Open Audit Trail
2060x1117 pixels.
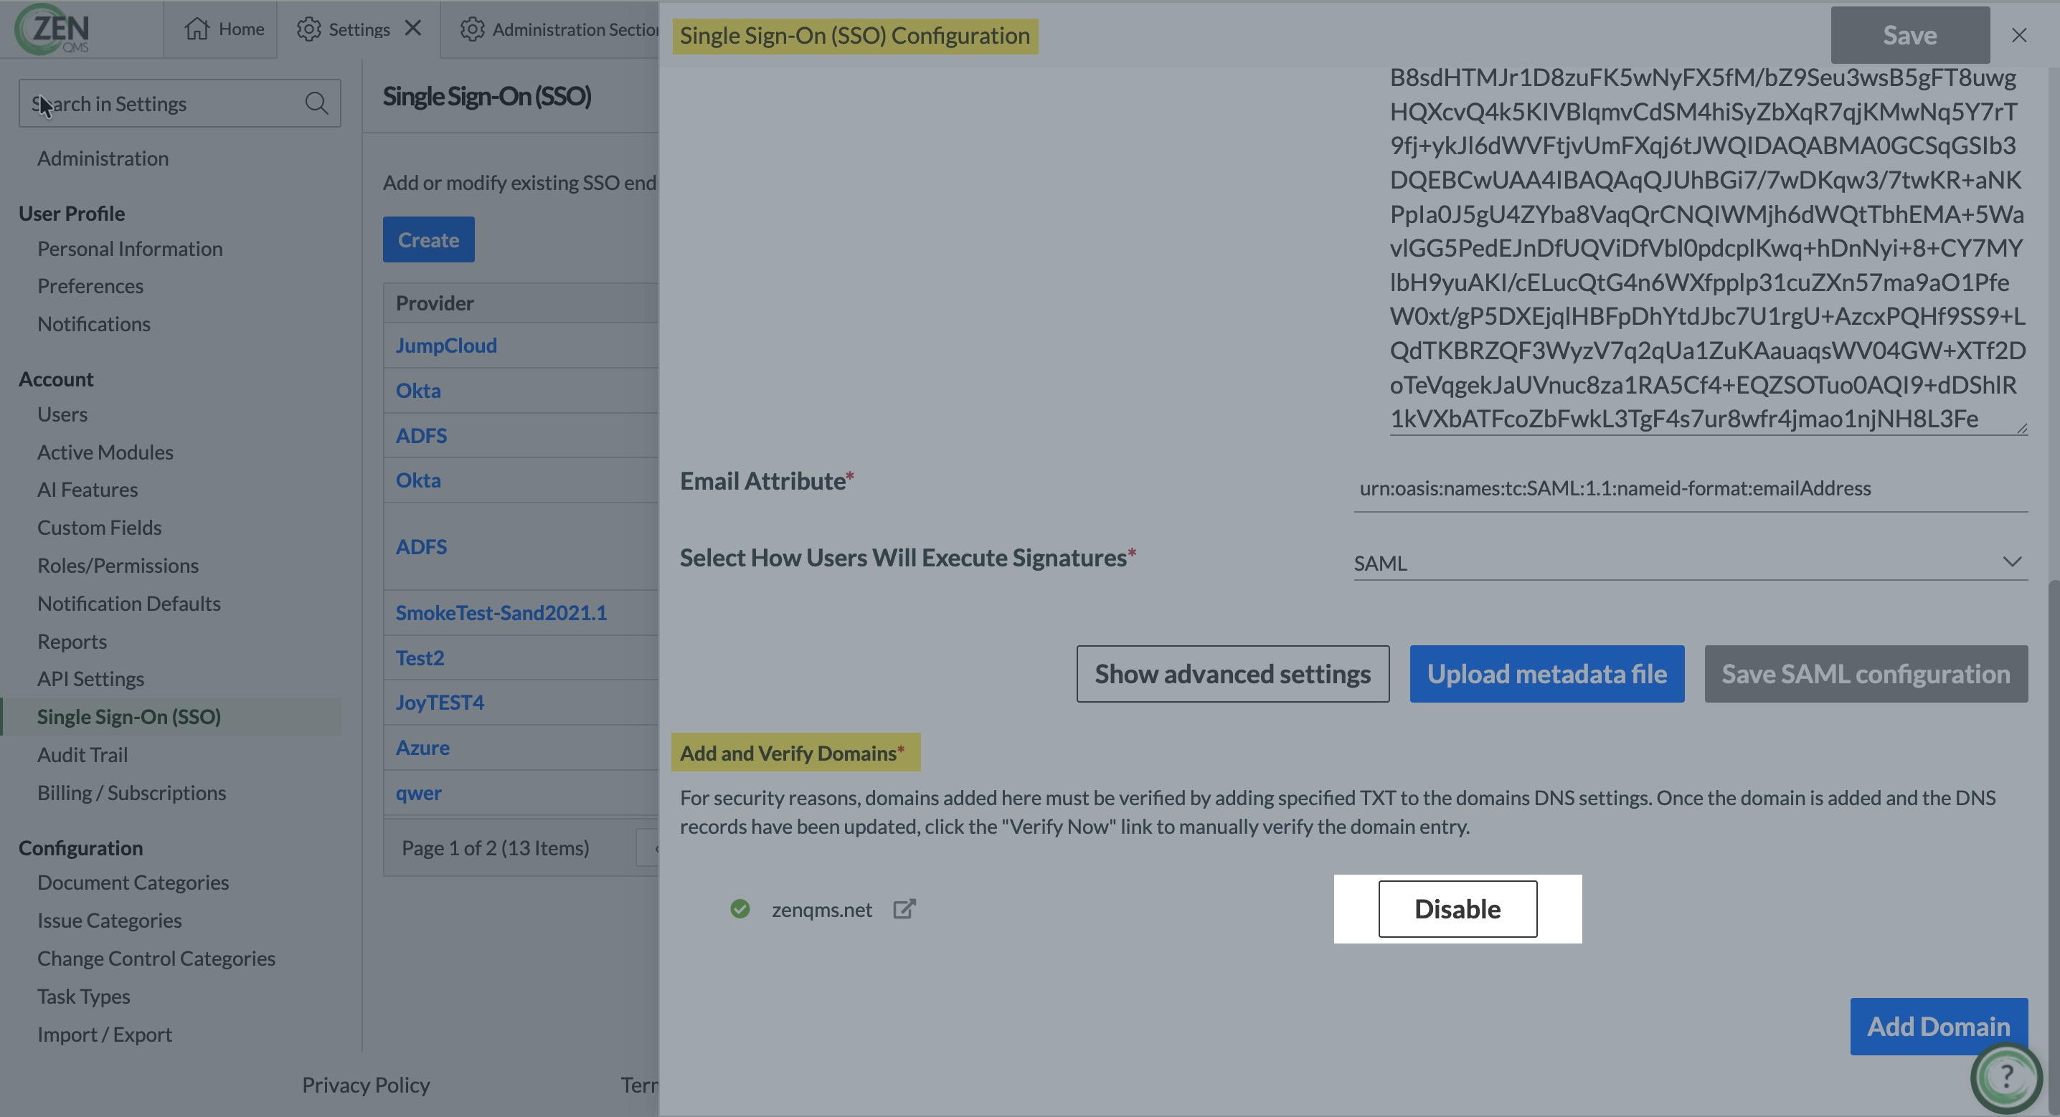click(82, 755)
